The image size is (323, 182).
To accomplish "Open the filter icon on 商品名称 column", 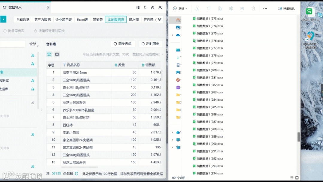I will (65, 65).
